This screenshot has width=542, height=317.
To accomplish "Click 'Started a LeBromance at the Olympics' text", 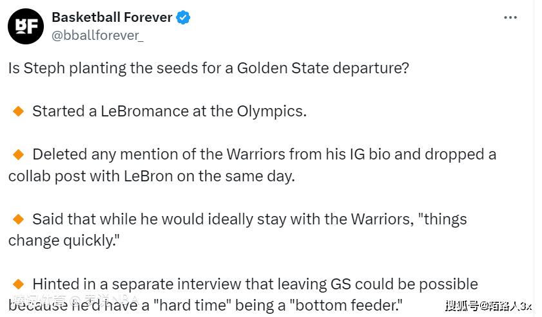I will pyautogui.click(x=169, y=111).
